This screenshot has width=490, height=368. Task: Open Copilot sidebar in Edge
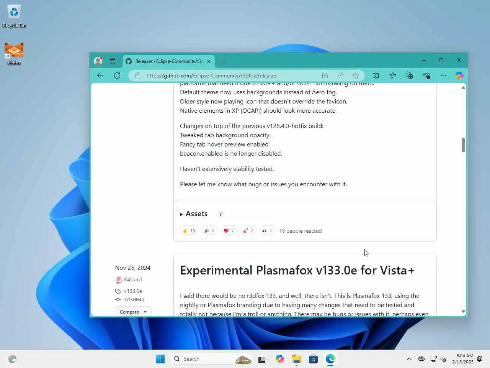tap(459, 76)
